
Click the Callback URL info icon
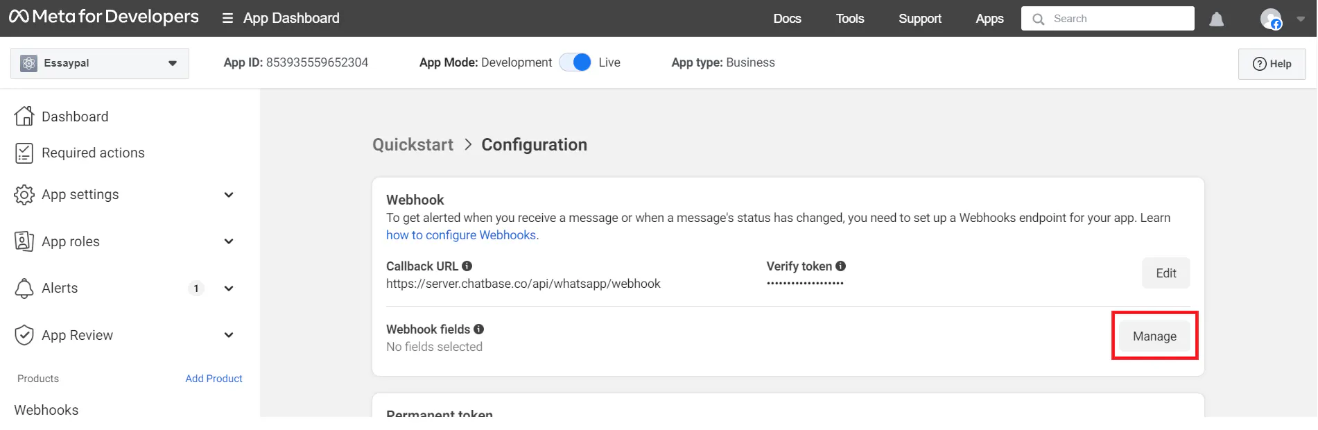pos(467,266)
